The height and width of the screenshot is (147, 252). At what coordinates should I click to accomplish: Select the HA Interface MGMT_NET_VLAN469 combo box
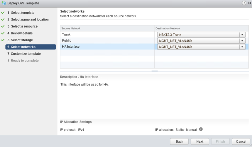(x=201, y=47)
